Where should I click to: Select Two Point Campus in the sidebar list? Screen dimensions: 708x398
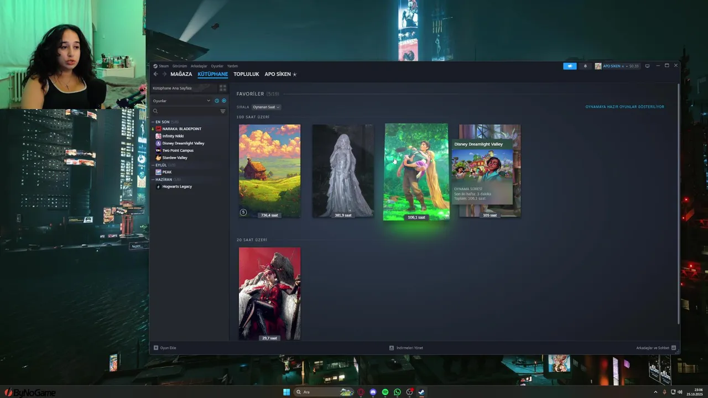178,150
